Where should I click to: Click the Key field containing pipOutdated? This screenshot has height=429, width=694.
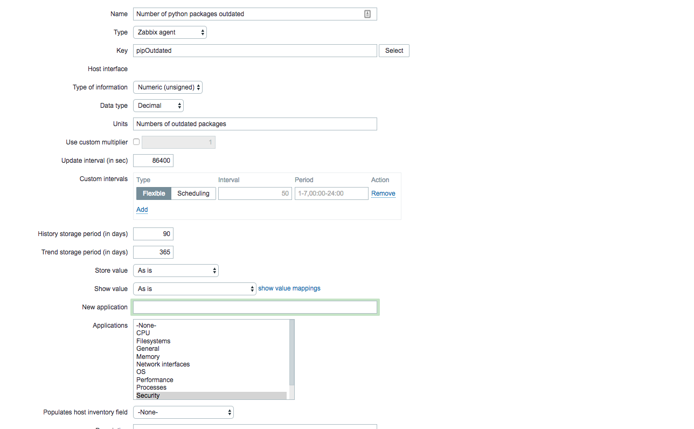coord(255,51)
